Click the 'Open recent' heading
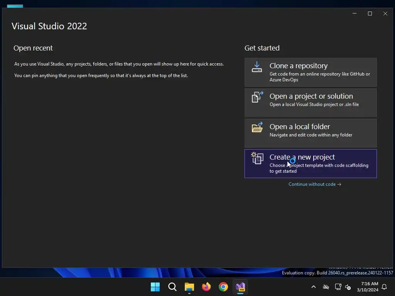Screen dimensions: 395x296 [33, 48]
